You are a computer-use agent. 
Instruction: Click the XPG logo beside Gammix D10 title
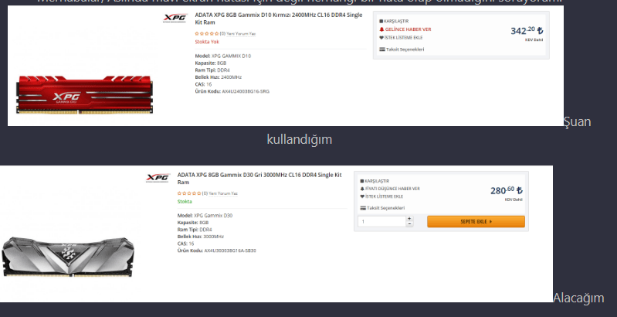(175, 18)
